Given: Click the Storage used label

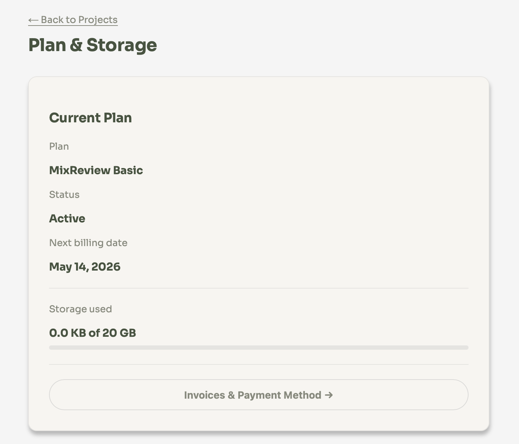Looking at the screenshot, I should 80,309.
